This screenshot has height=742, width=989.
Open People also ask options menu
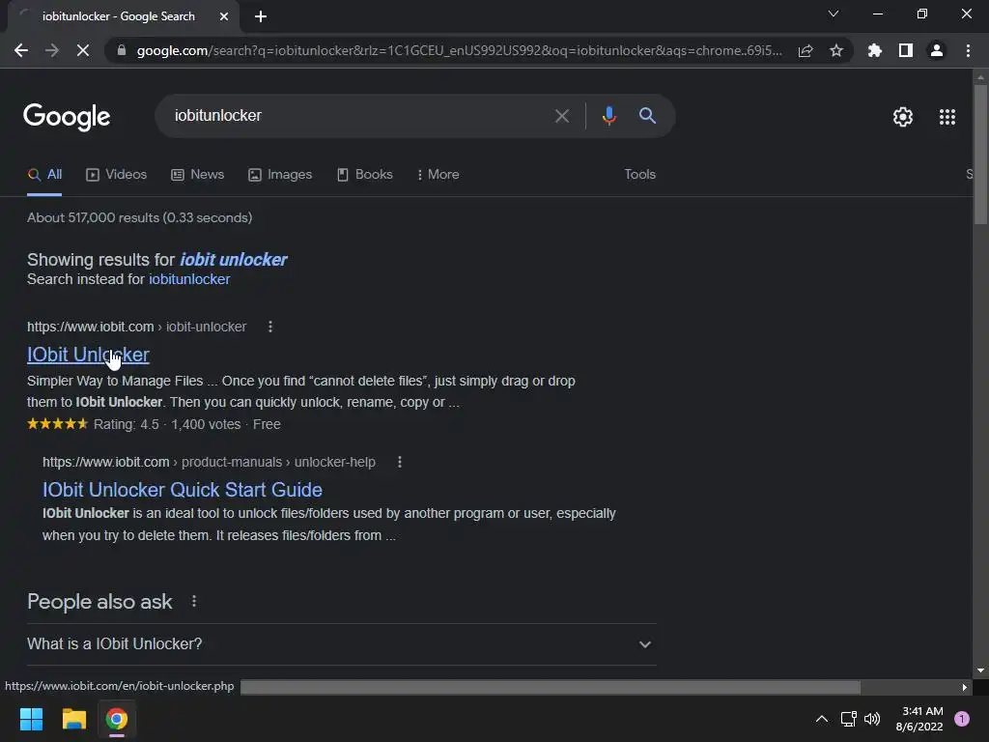[194, 601]
